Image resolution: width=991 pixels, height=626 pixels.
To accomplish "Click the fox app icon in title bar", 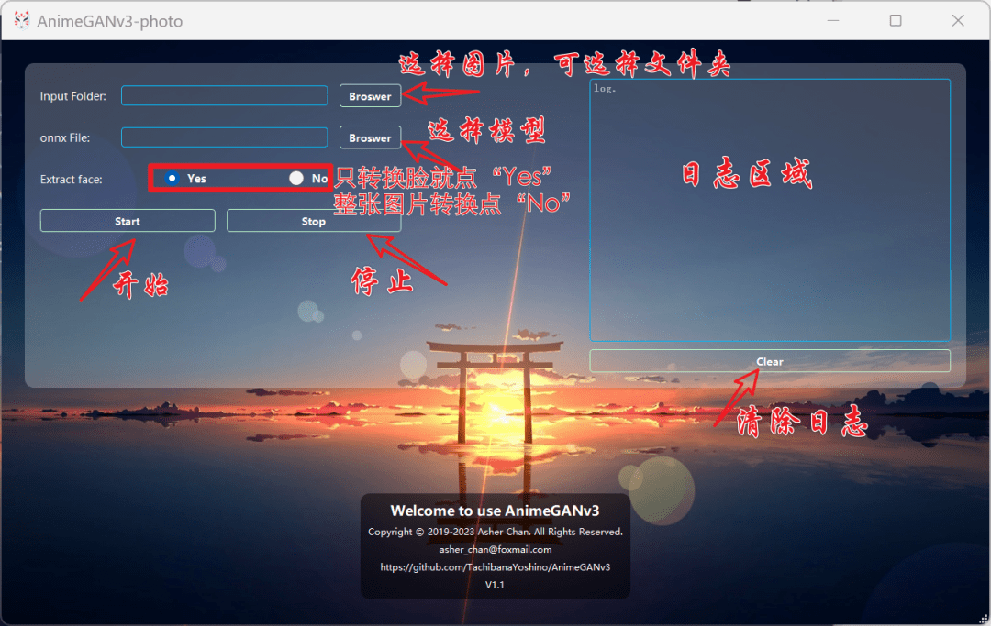I will click(20, 19).
